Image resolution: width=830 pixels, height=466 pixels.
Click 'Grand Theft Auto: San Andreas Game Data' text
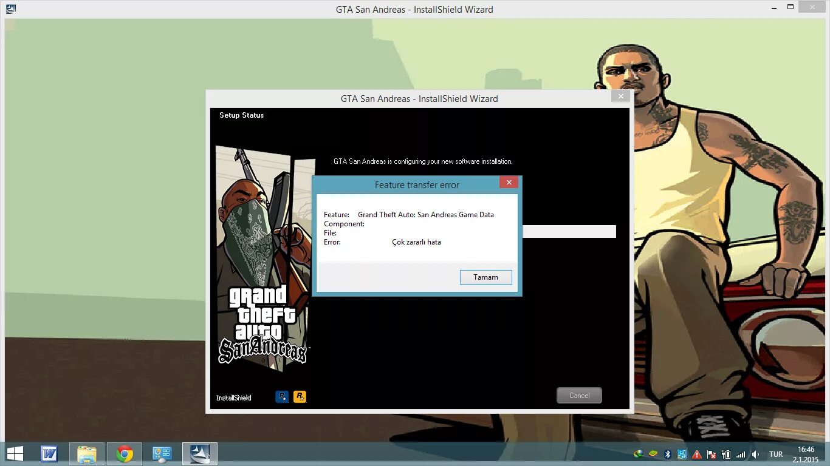point(426,215)
